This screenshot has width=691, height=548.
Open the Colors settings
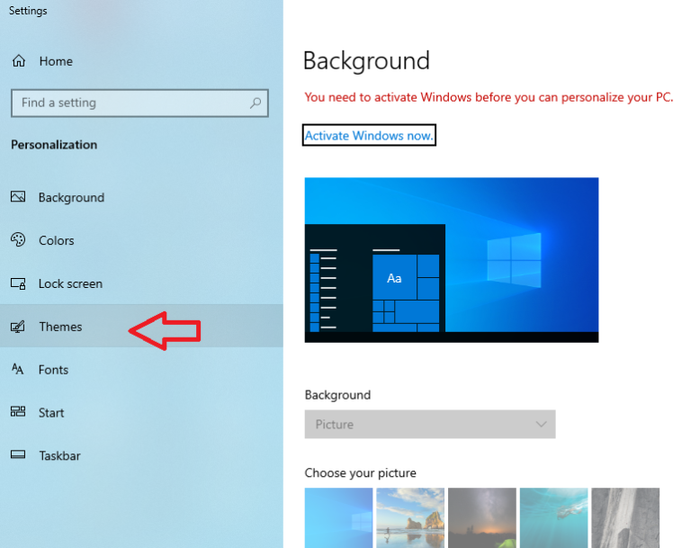click(x=141, y=240)
